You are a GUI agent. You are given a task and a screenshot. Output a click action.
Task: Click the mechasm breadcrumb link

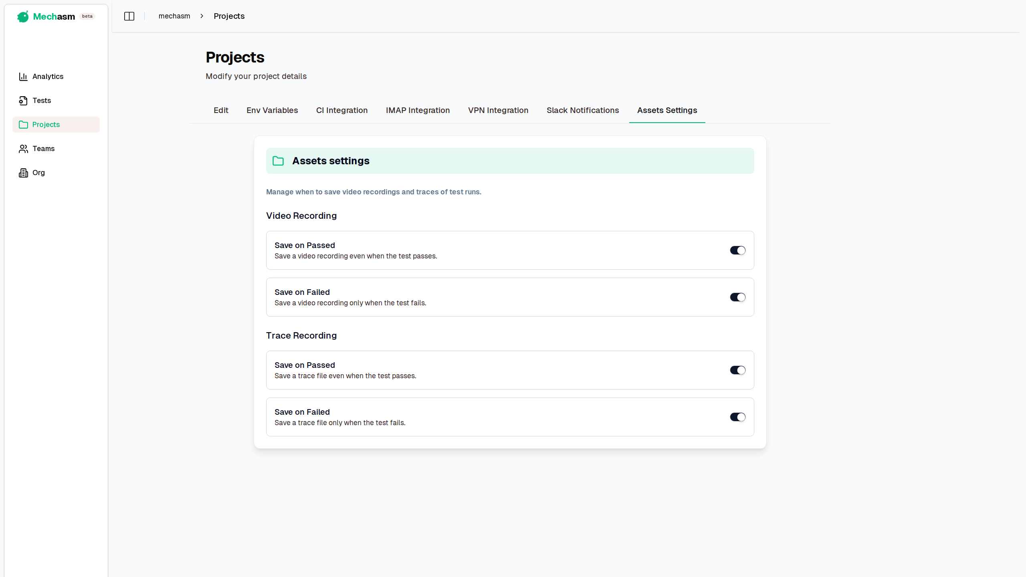point(174,16)
